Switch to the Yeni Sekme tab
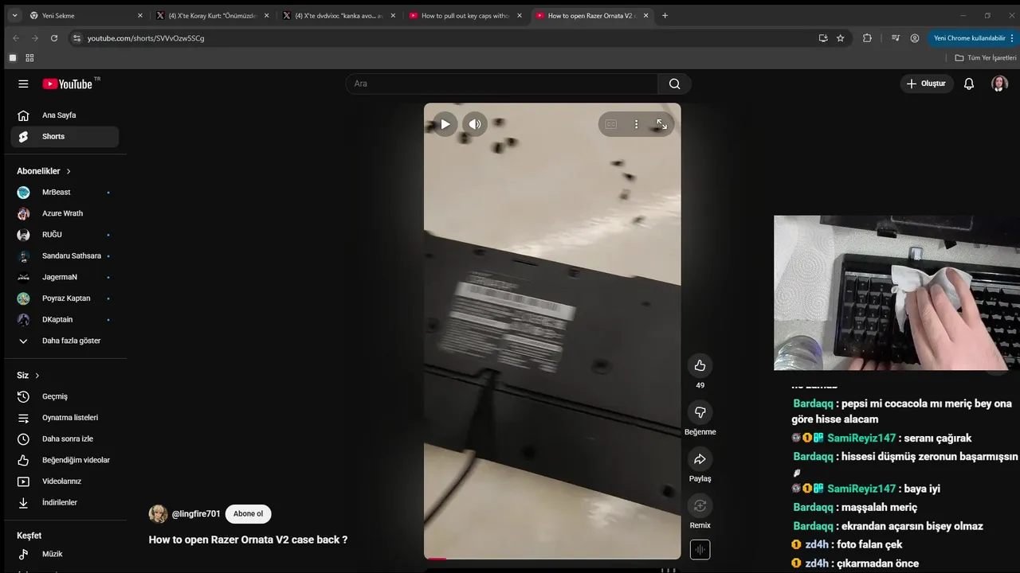The width and height of the screenshot is (1020, 573). (x=86, y=15)
